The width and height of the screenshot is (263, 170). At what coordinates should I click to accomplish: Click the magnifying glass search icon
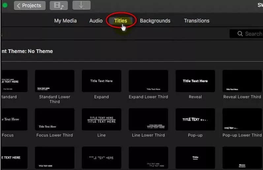[x=240, y=34]
